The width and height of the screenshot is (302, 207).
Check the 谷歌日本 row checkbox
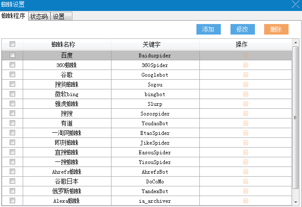point(12,181)
